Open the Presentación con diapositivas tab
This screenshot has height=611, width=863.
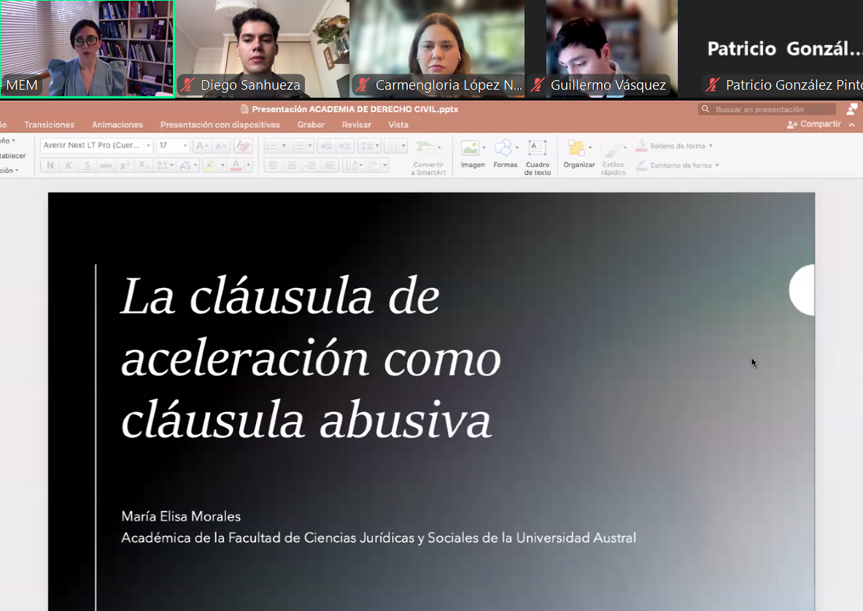(220, 125)
